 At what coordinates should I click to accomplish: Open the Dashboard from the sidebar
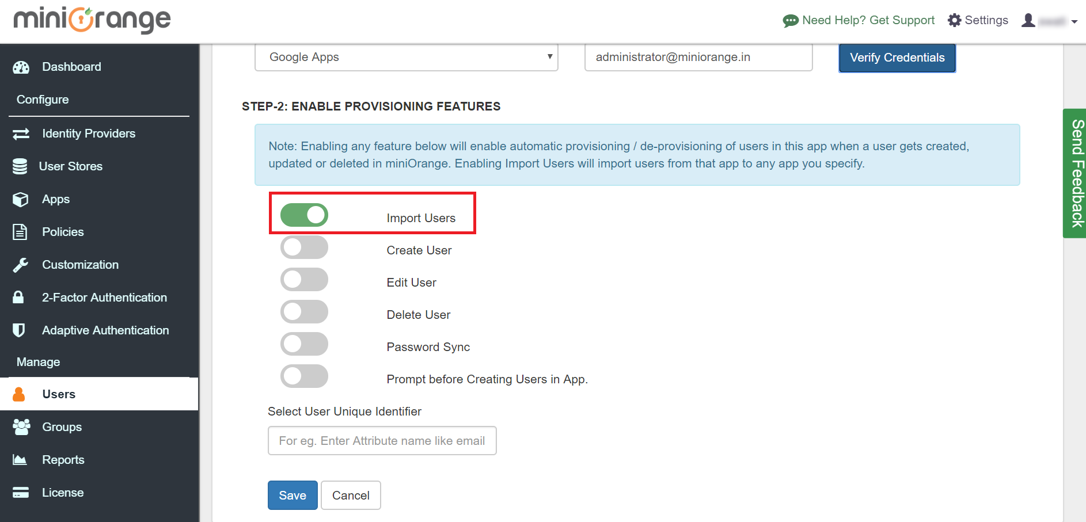pos(71,66)
